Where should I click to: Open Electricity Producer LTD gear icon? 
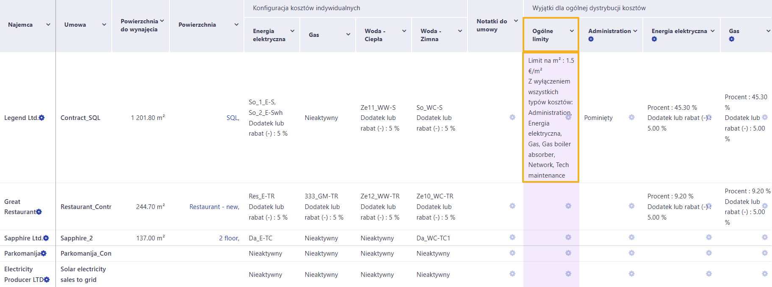coord(47,280)
